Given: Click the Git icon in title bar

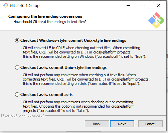Looking at the screenshot, I should click(x=6, y=5).
